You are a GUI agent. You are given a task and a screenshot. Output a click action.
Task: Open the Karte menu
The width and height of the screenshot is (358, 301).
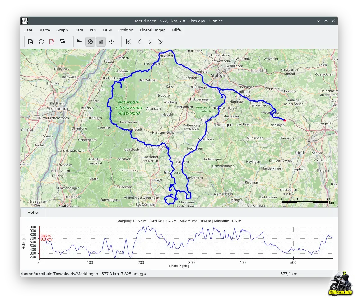(x=45, y=30)
